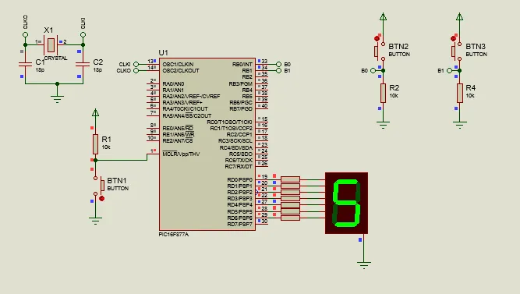The height and width of the screenshot is (294, 520).
Task: Click the RB7/PGD pin label
Action: (x=241, y=109)
